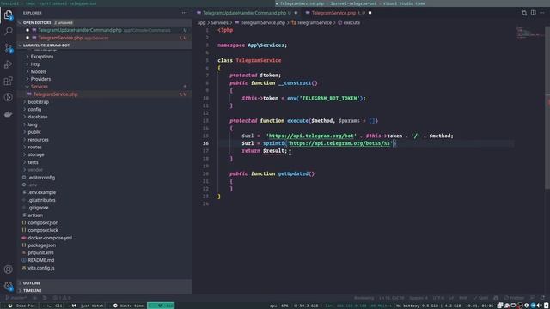Screen dimensions: 550x309
Task: Open docker-compose.yml file
Action: pyautogui.click(x=50, y=238)
